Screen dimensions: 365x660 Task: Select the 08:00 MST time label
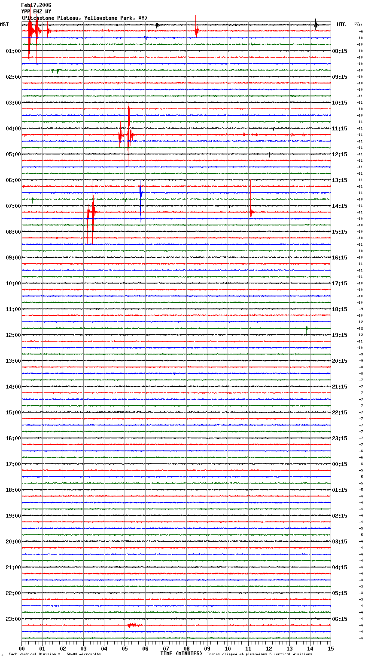(13, 232)
